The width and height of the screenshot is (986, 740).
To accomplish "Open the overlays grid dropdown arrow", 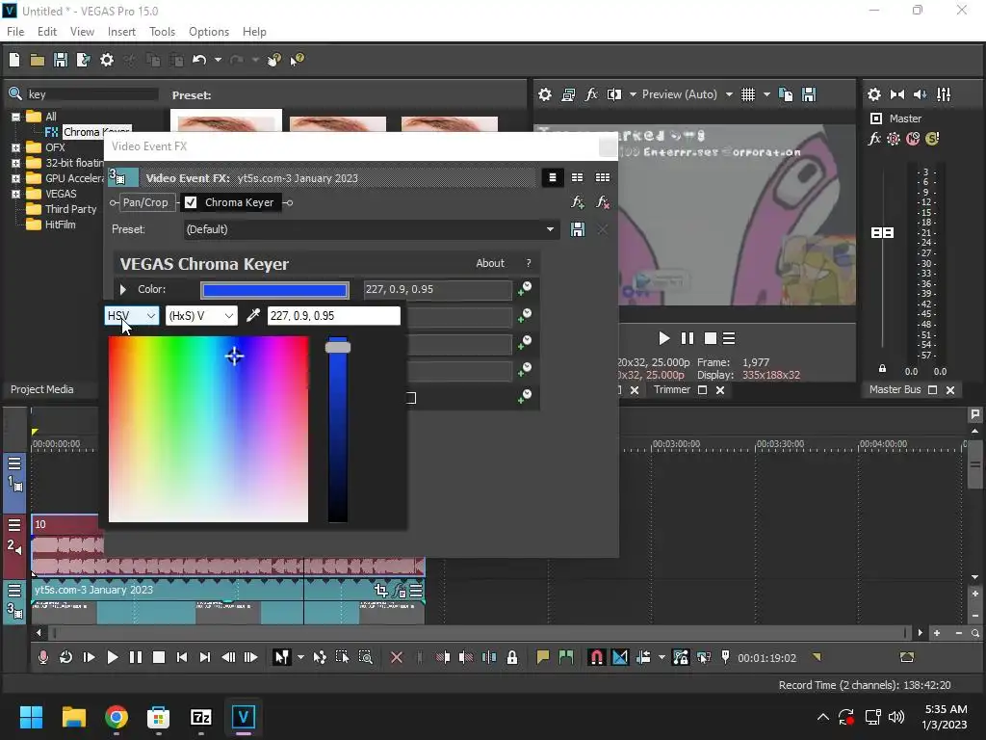I will (766, 94).
